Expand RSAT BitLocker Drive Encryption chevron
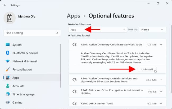 pos(161,91)
